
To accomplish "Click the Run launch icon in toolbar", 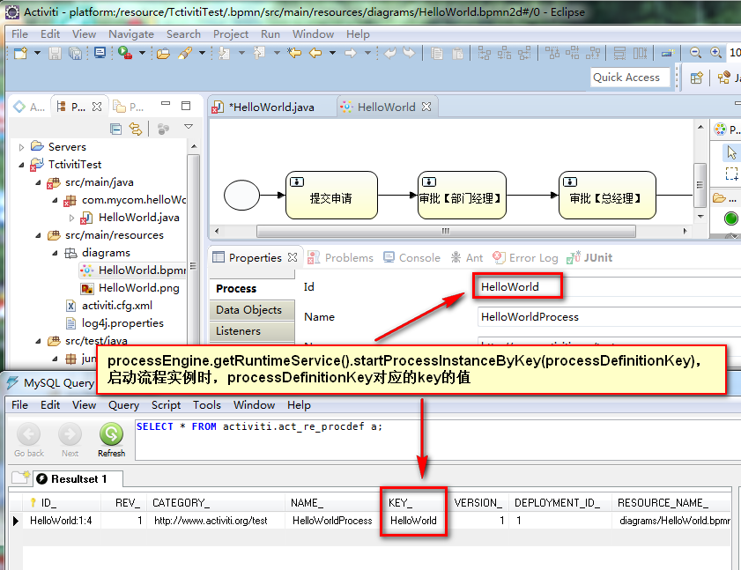I will 125,53.
